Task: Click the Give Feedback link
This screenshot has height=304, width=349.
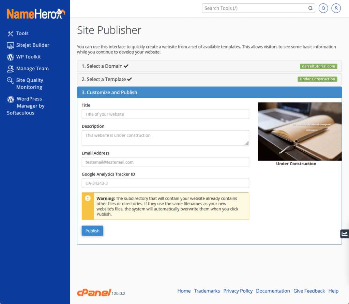Action: tap(309, 291)
